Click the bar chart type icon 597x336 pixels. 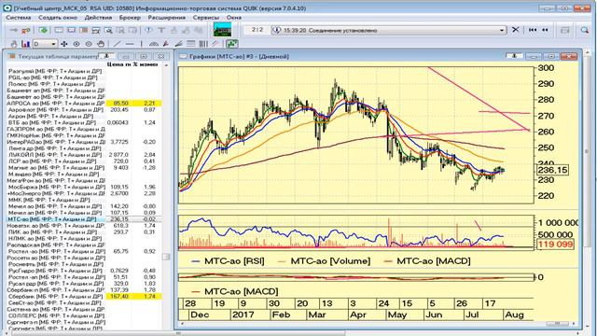click(x=25, y=44)
